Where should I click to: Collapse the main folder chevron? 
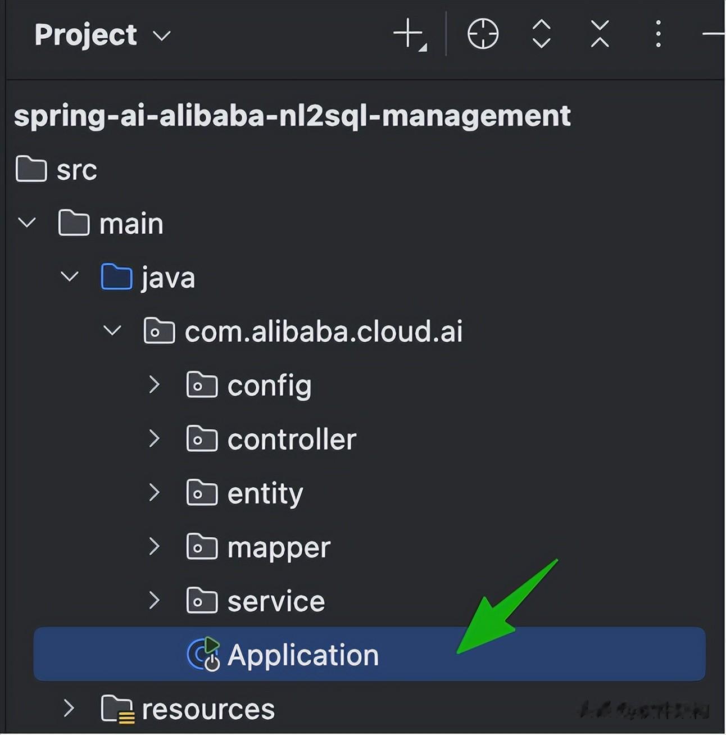(x=27, y=223)
